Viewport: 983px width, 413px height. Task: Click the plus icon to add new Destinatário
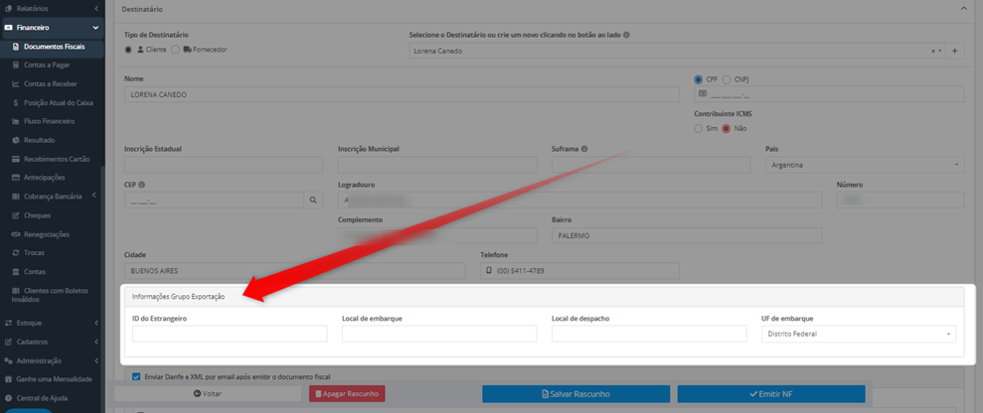pyautogui.click(x=955, y=51)
